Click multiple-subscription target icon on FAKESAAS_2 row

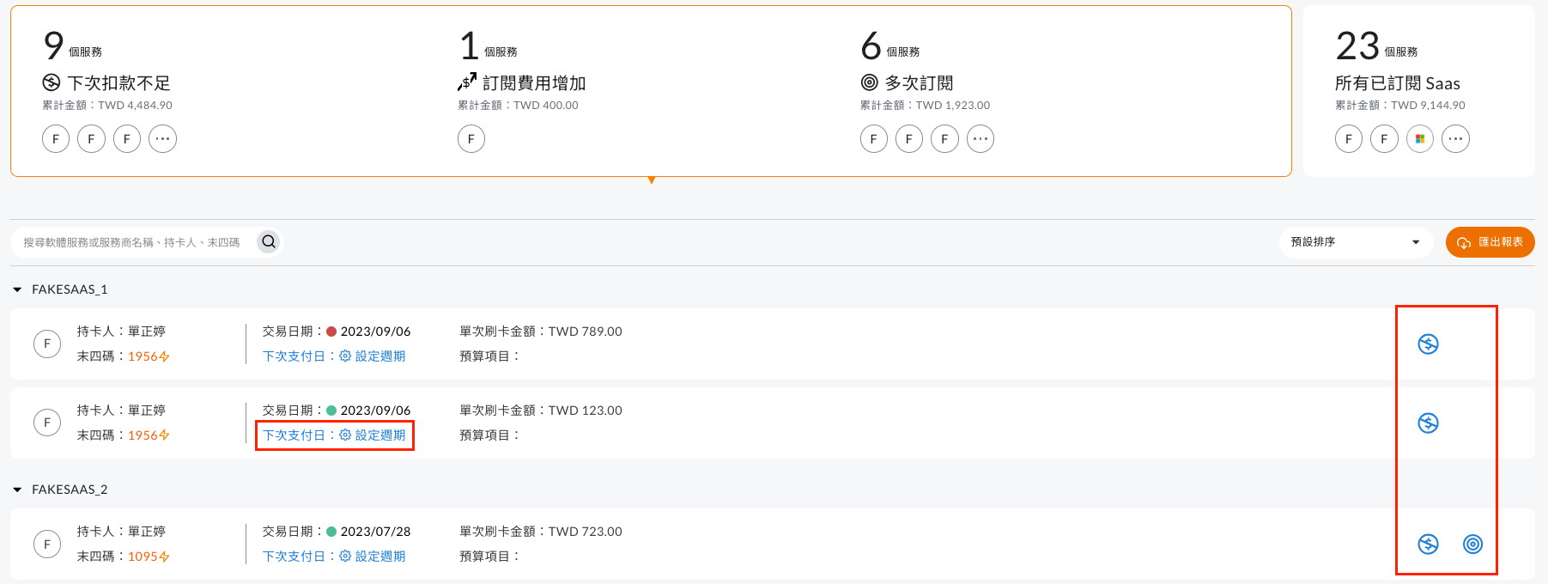coord(1472,544)
